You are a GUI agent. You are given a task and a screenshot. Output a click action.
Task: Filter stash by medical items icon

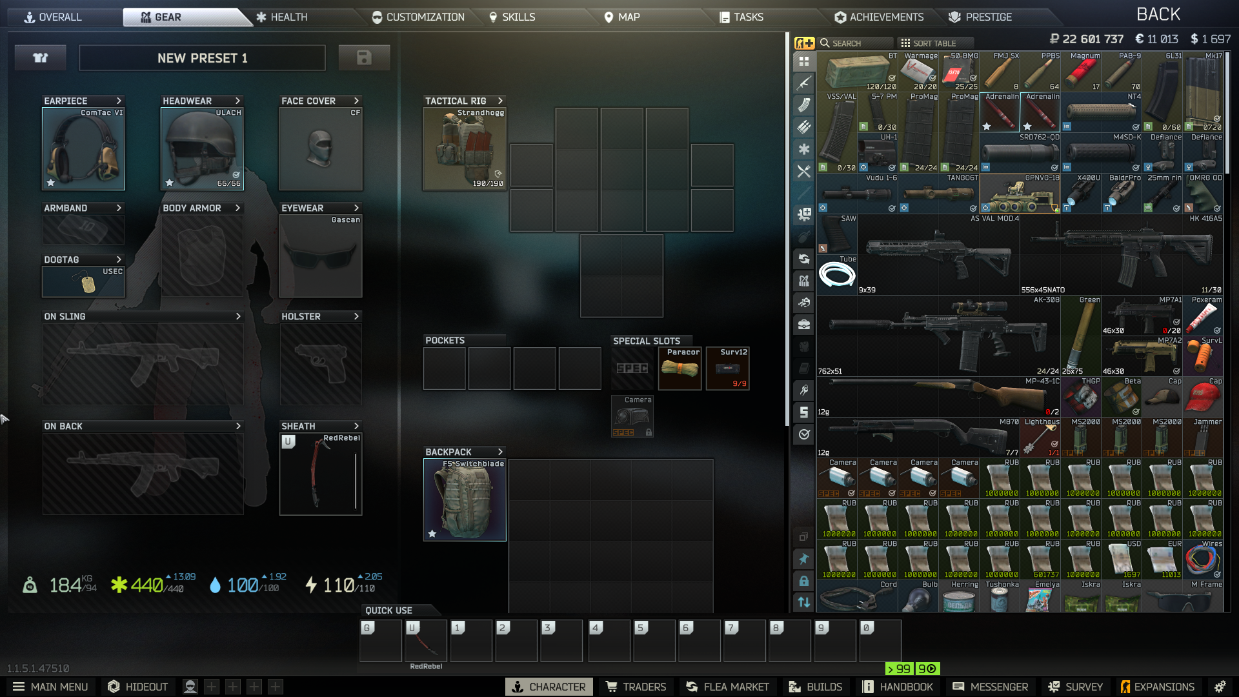click(804, 149)
